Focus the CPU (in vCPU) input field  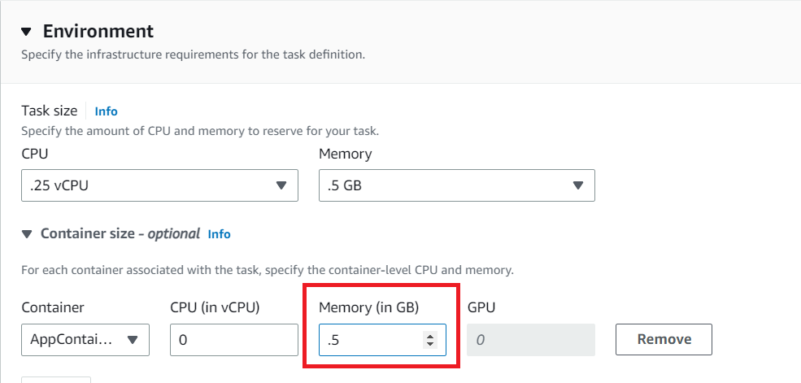(x=234, y=340)
